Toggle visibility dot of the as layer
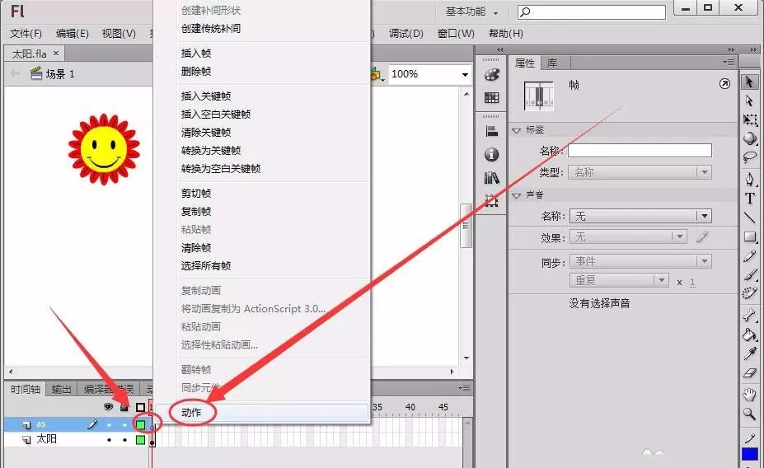The width and height of the screenshot is (764, 468). (x=109, y=425)
